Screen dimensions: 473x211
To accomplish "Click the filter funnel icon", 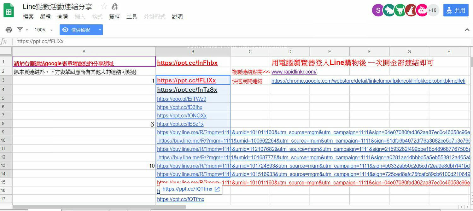I will (x=20, y=30).
